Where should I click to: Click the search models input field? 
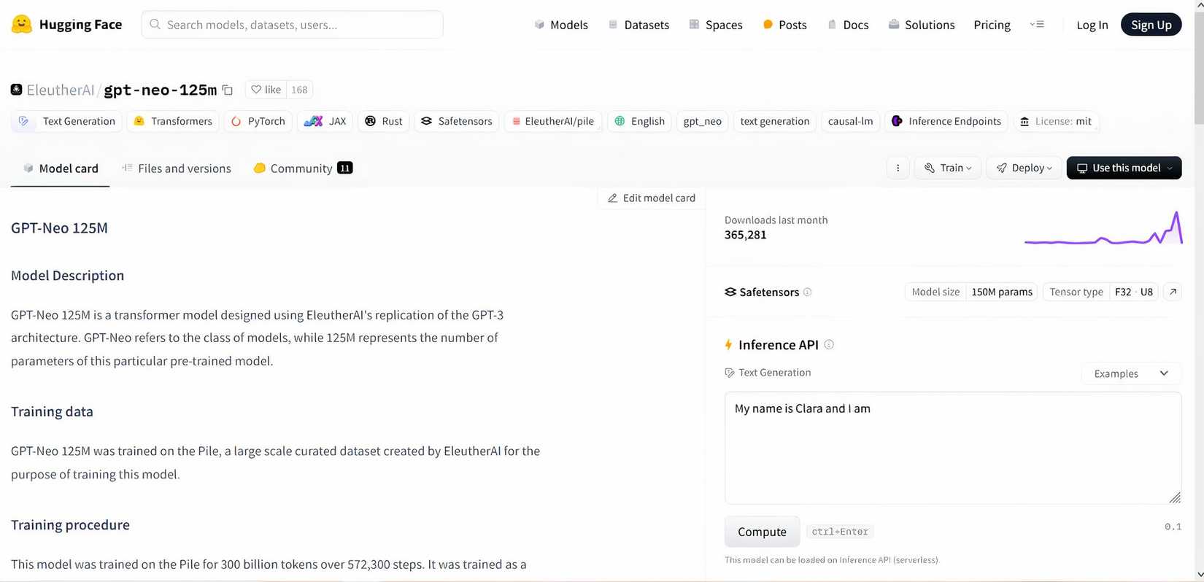click(292, 25)
